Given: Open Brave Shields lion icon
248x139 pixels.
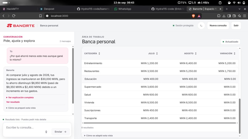Looking at the screenshot, I should pyautogui.click(x=193, y=16).
